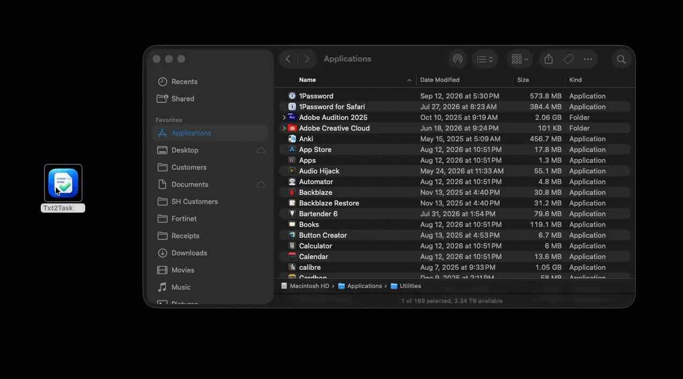Select the Backblaze app icon

(292, 192)
